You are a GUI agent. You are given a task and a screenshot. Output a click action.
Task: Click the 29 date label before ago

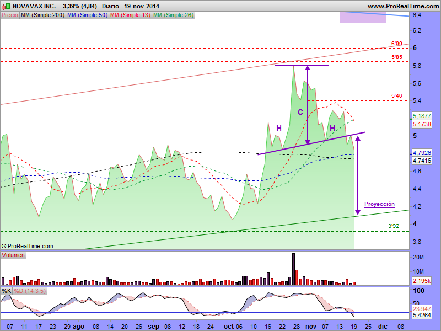(x=67, y=327)
